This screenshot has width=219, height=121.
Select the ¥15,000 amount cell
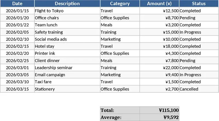click(x=159, y=32)
